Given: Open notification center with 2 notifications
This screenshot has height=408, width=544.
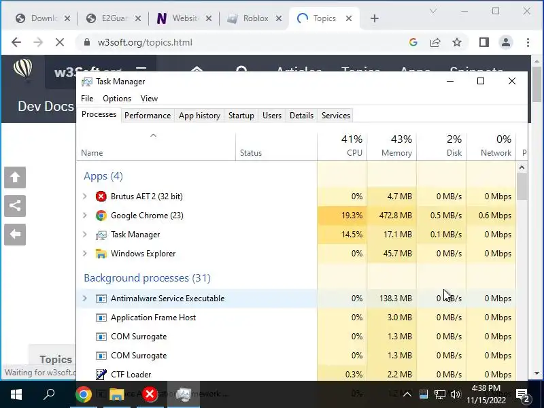Looking at the screenshot, I should (x=523, y=395).
